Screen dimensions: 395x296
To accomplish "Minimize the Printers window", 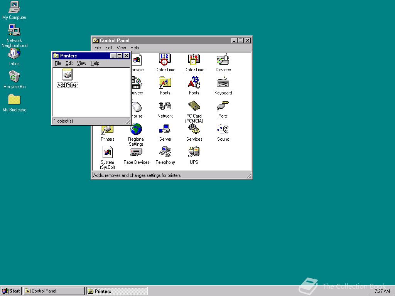I will click(113, 55).
